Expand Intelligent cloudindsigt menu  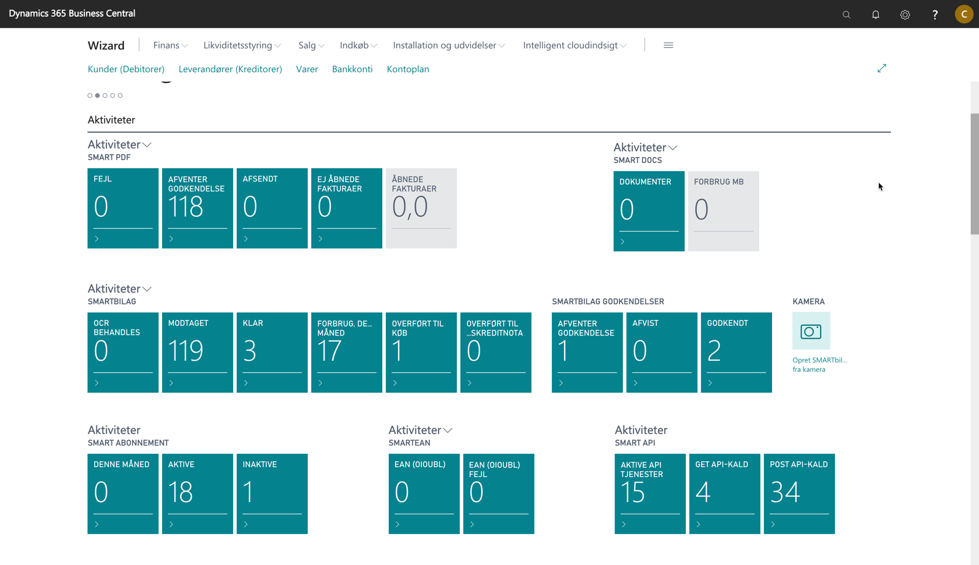[575, 45]
